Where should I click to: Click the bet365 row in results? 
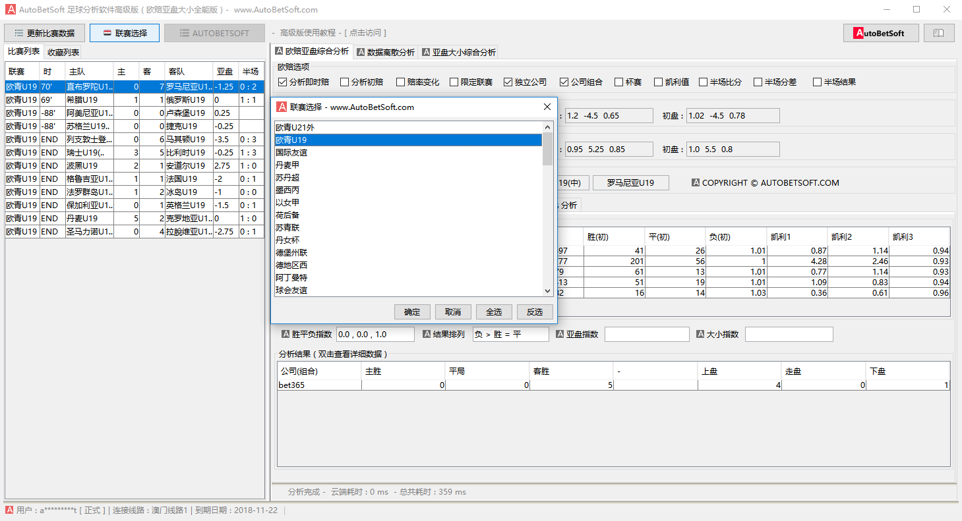pyautogui.click(x=613, y=385)
